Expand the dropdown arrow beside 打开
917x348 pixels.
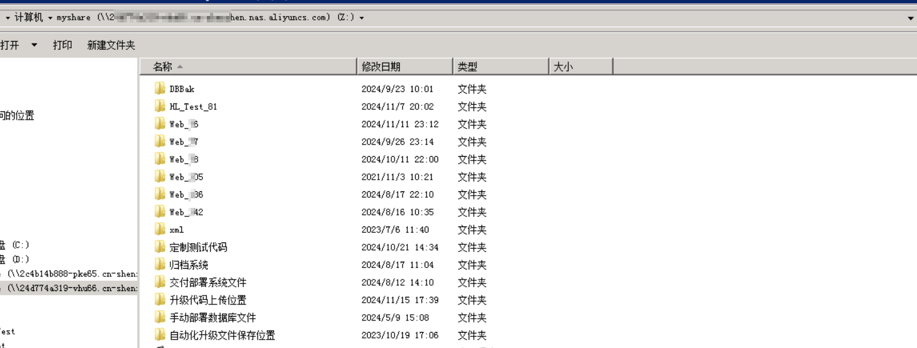tap(34, 45)
